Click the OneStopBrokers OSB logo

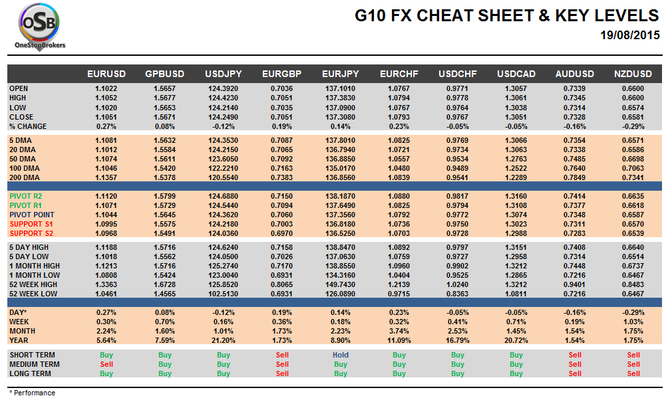click(39, 27)
